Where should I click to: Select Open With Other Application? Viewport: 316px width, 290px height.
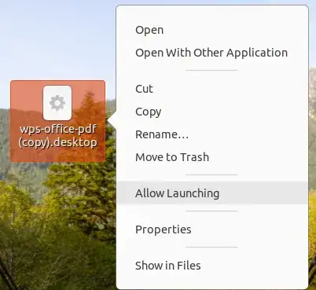(x=212, y=53)
